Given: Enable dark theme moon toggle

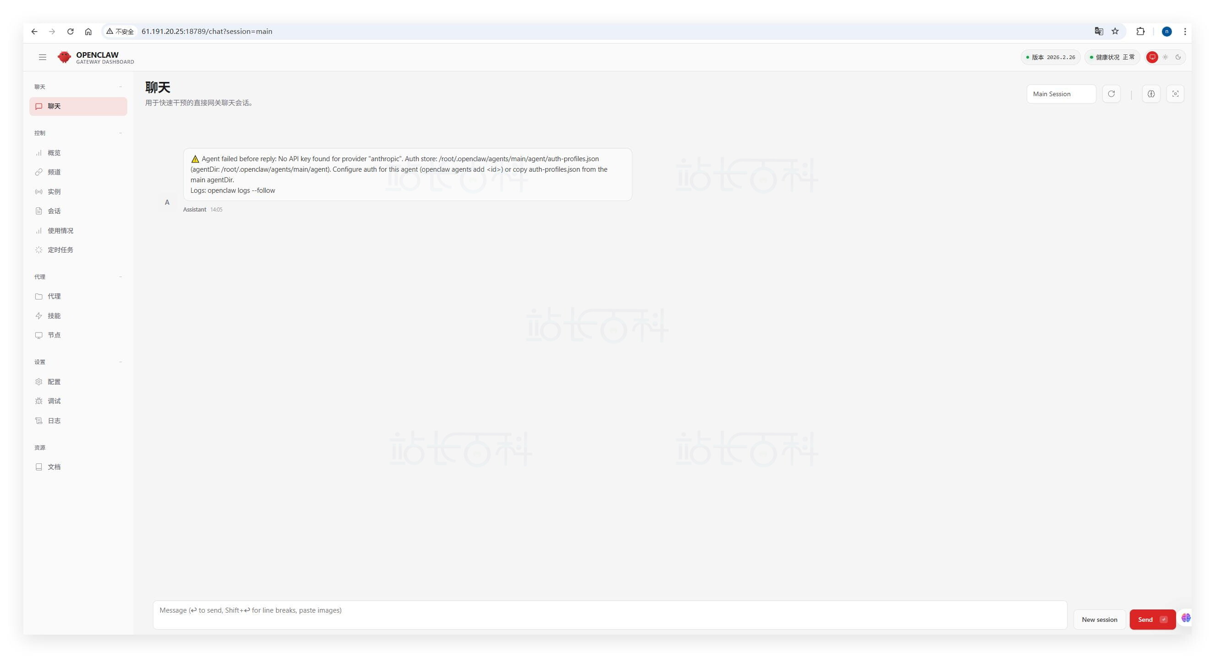Looking at the screenshot, I should pyautogui.click(x=1178, y=57).
